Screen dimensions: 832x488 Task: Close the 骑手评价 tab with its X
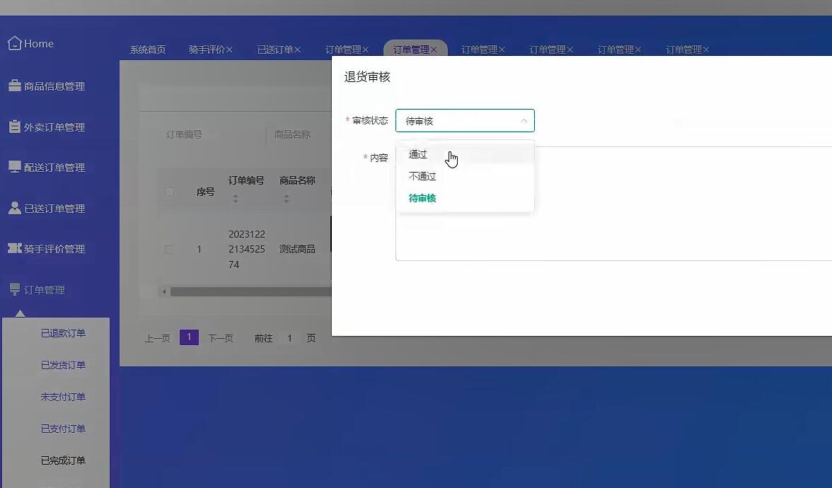coord(229,50)
